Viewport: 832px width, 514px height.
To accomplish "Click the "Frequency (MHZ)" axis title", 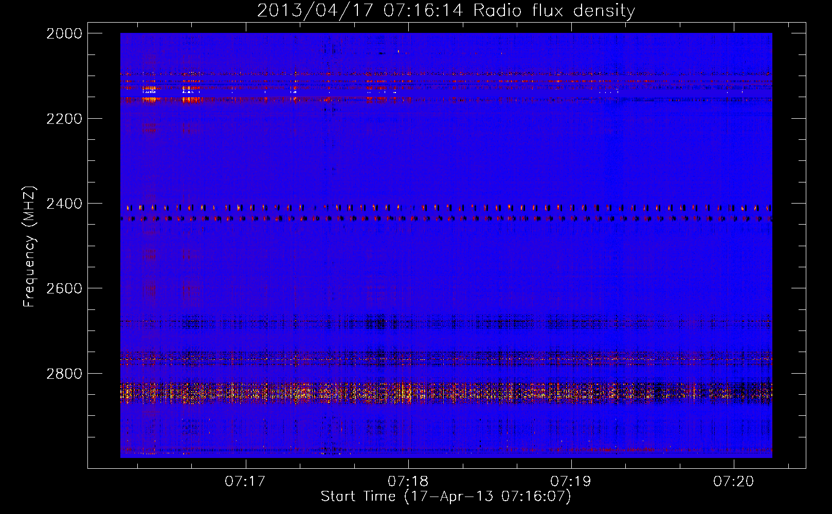I will tap(30, 247).
